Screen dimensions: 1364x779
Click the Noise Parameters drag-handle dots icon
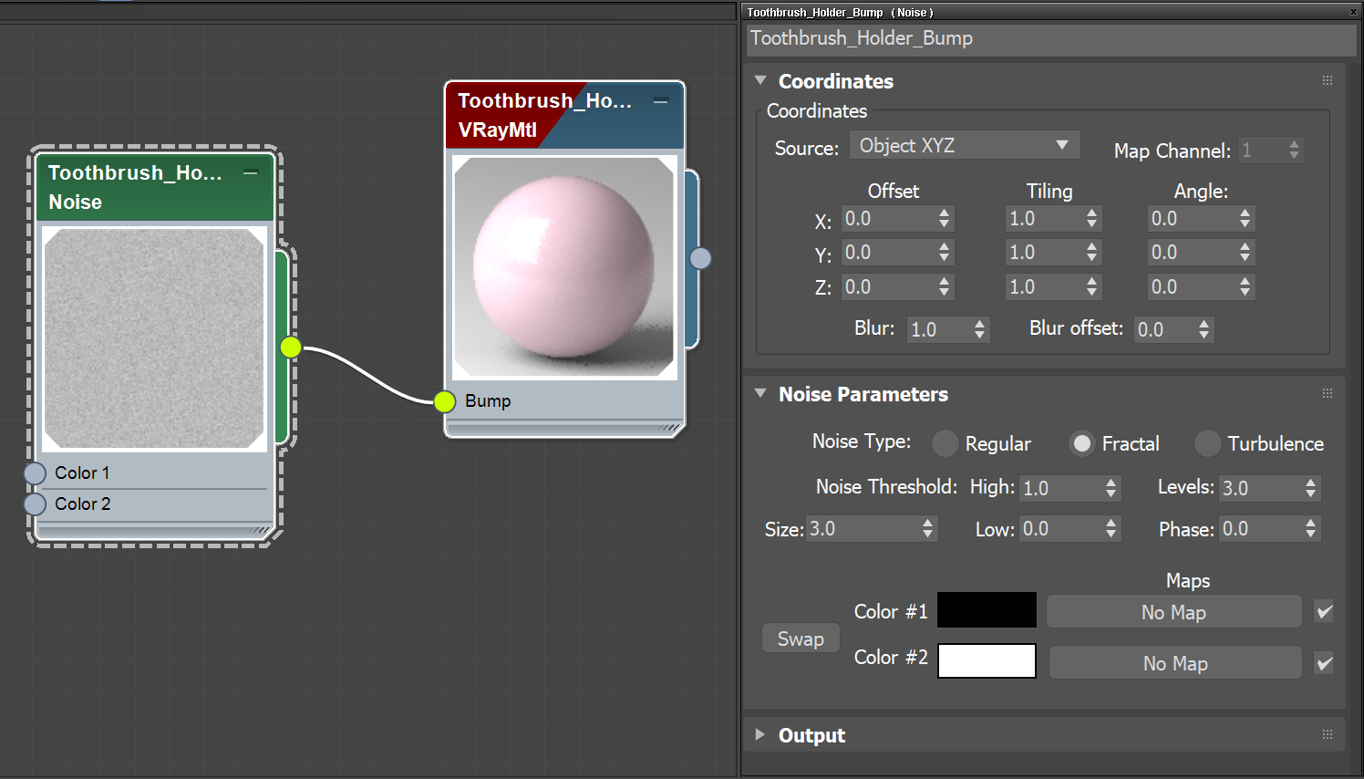point(1328,392)
